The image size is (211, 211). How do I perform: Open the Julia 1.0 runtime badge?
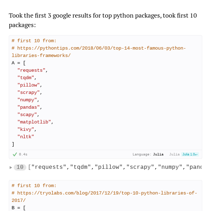click(x=190, y=154)
